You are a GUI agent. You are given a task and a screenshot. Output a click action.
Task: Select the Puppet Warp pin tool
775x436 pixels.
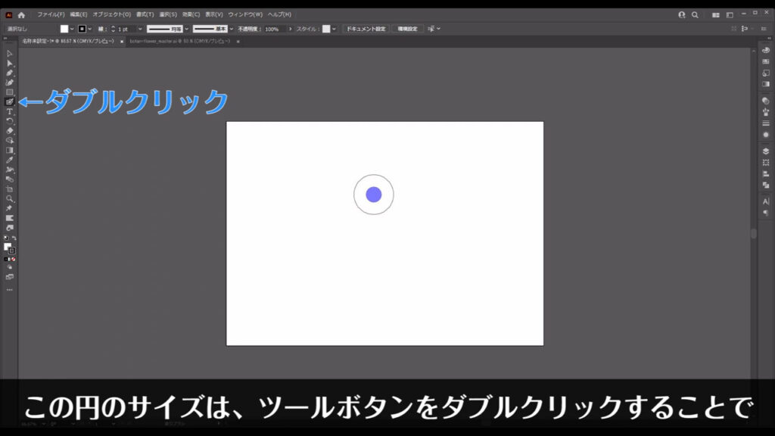[9, 208]
